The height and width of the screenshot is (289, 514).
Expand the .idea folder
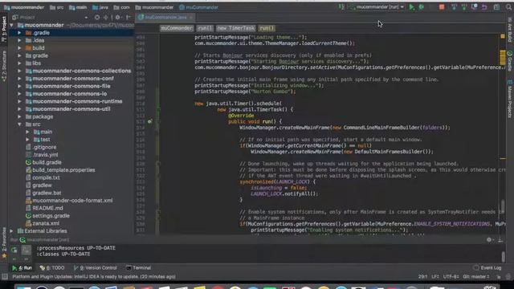pyautogui.click(x=19, y=40)
